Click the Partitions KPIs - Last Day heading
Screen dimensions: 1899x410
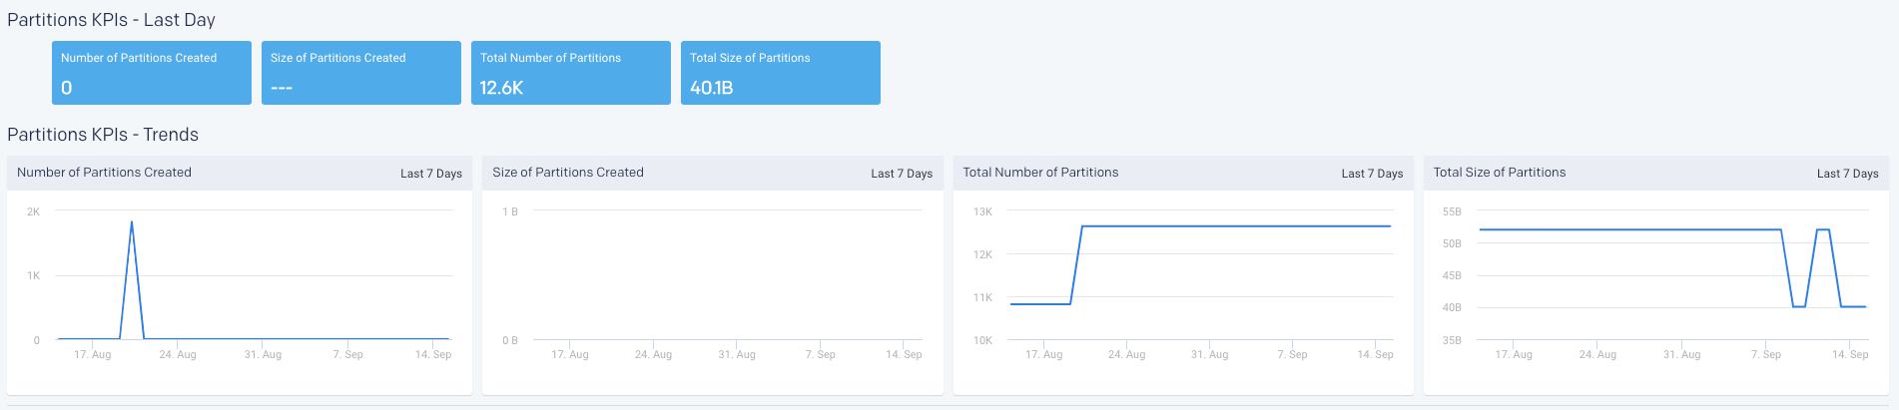(111, 20)
